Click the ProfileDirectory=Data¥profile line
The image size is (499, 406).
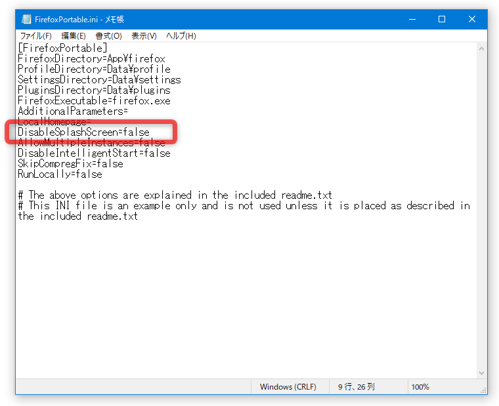(94, 69)
